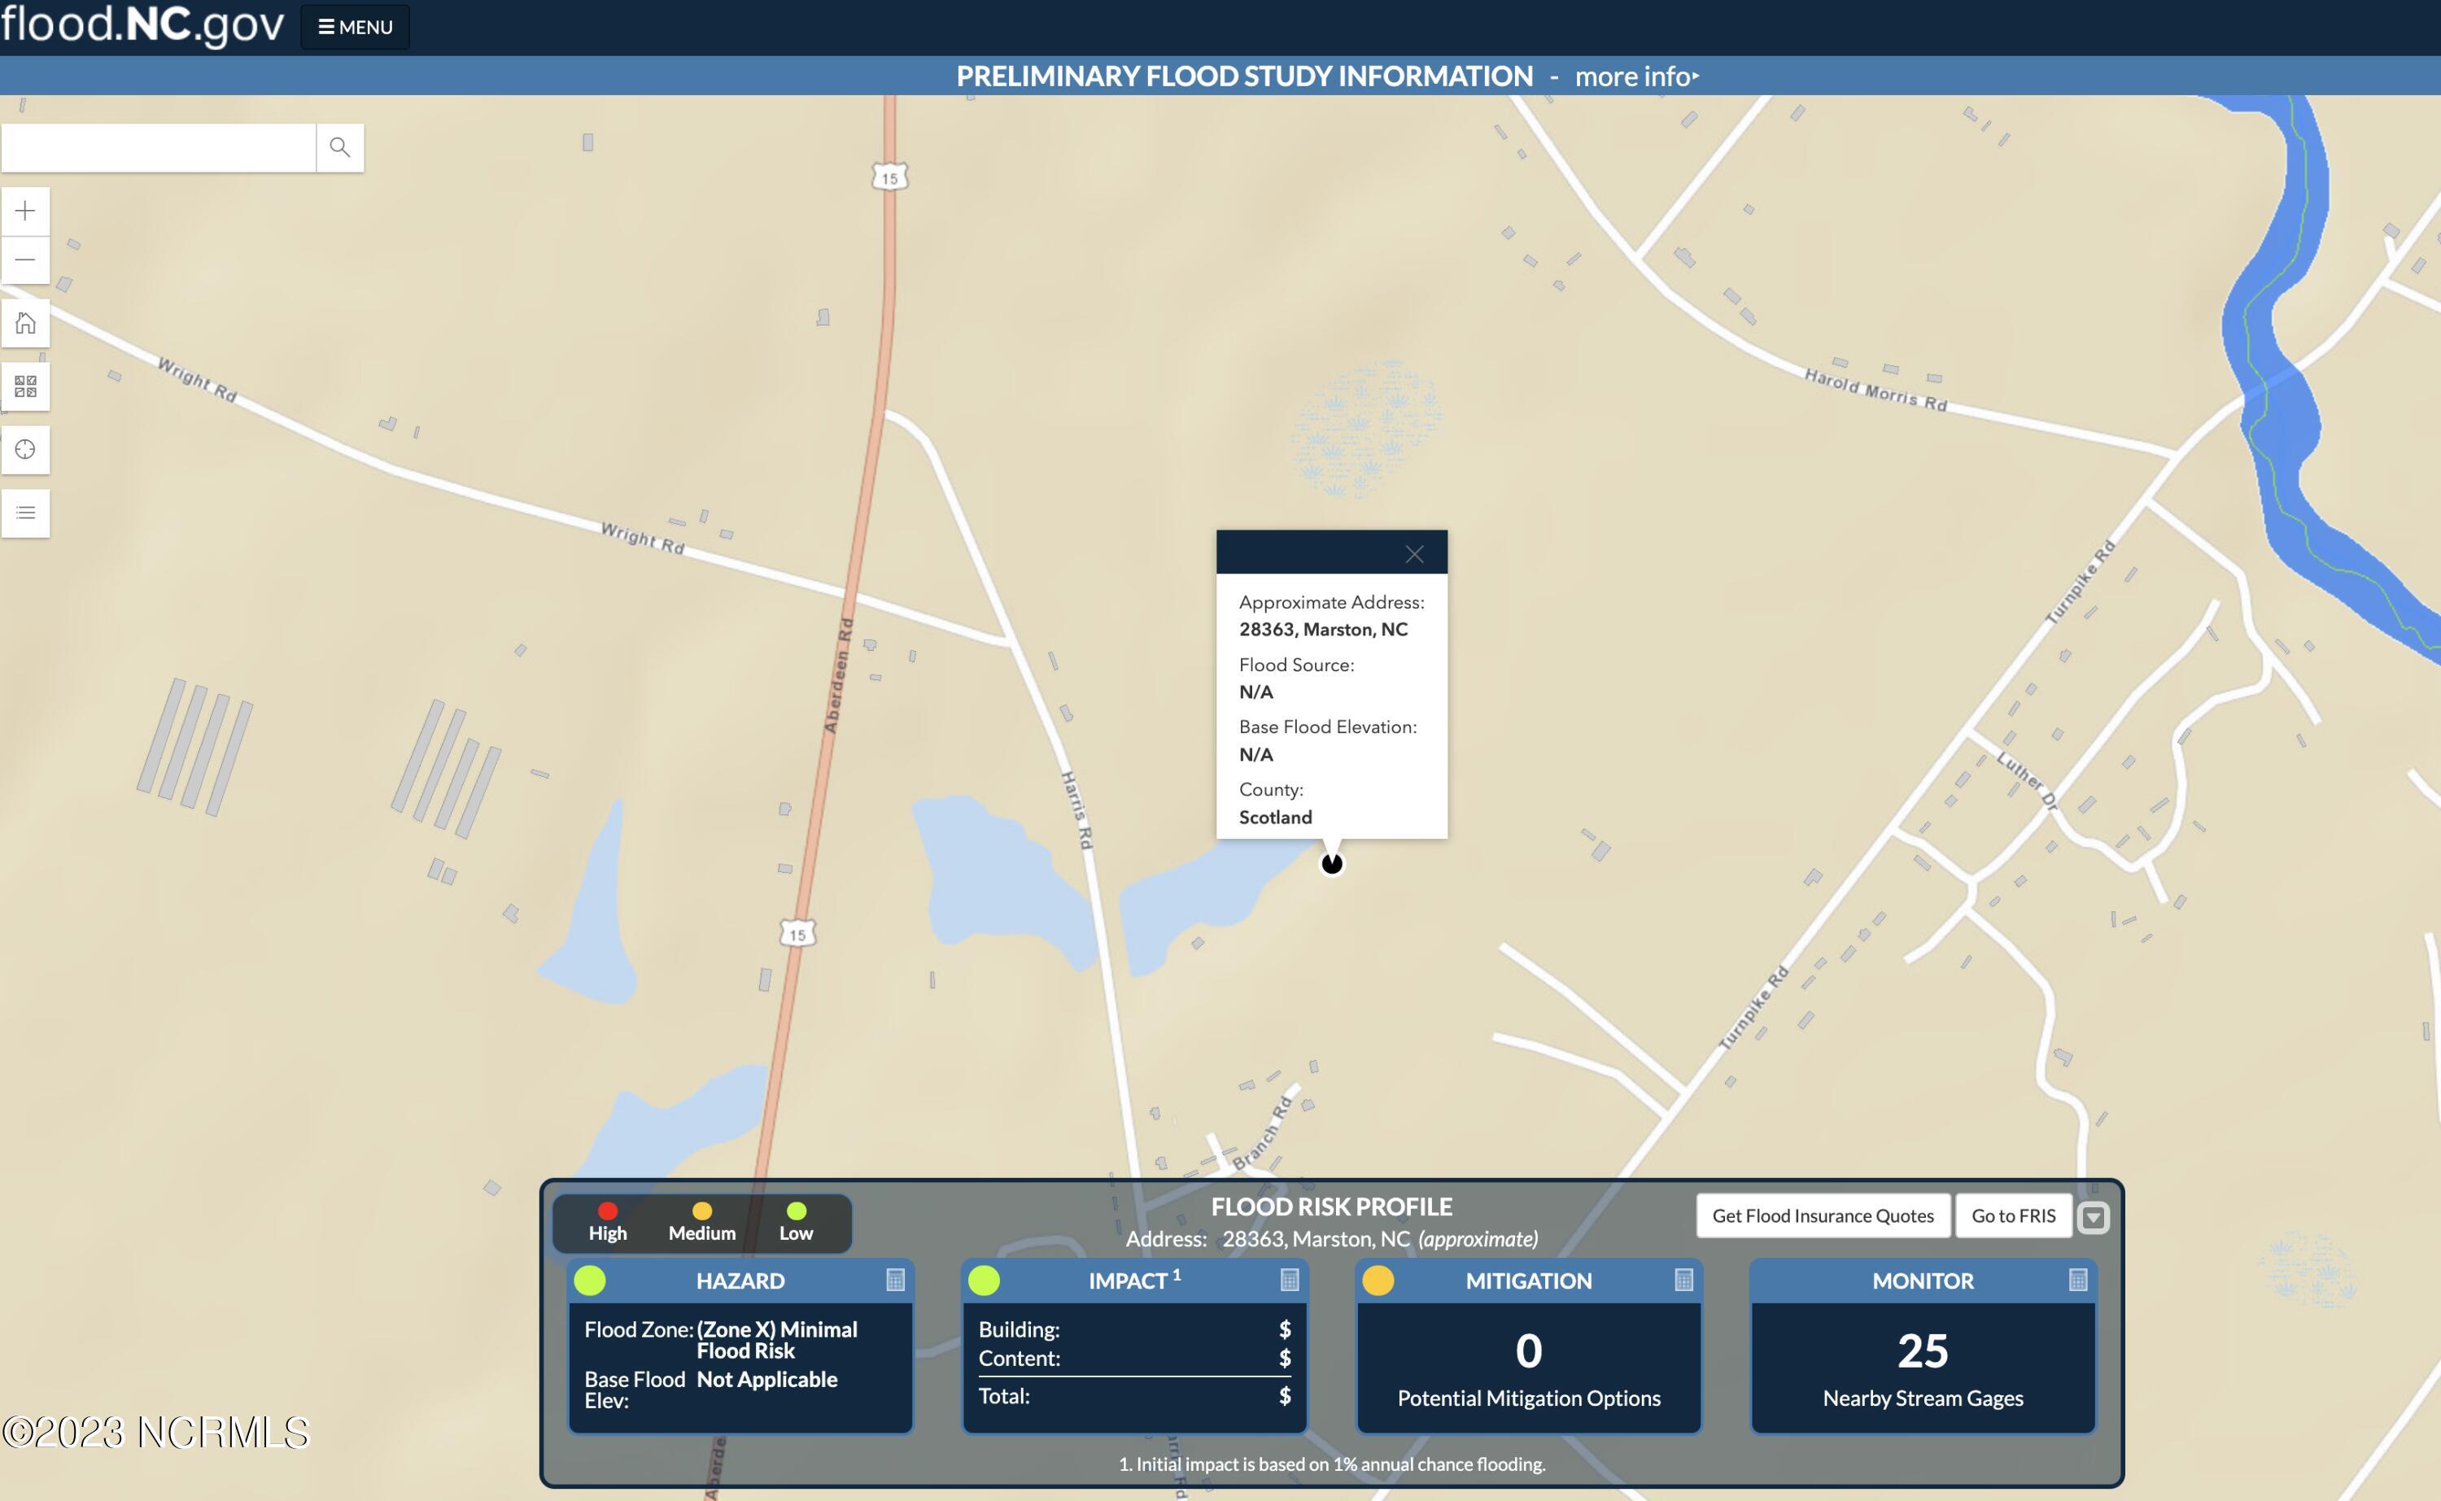Open calculator icon in HAZARD card
This screenshot has width=2441, height=1501.
coord(895,1280)
